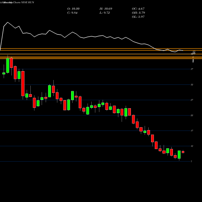Screen dimensions: 202x202
Task: Click the 'Charts NYSE HUN' title text
Action: pos(24,2)
